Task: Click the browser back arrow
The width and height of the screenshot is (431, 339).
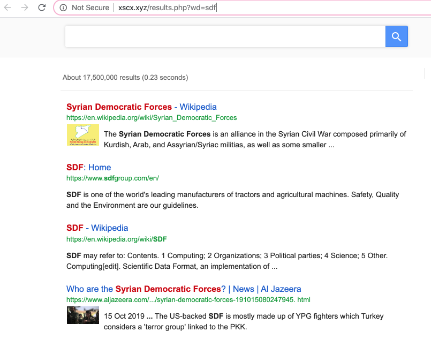Action: (7, 7)
